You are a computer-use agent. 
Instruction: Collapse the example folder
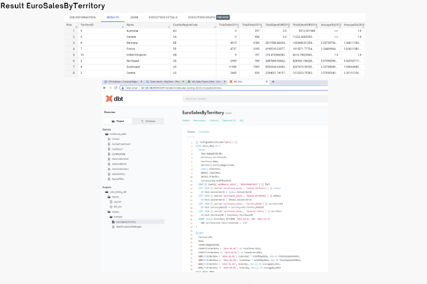click(x=111, y=217)
